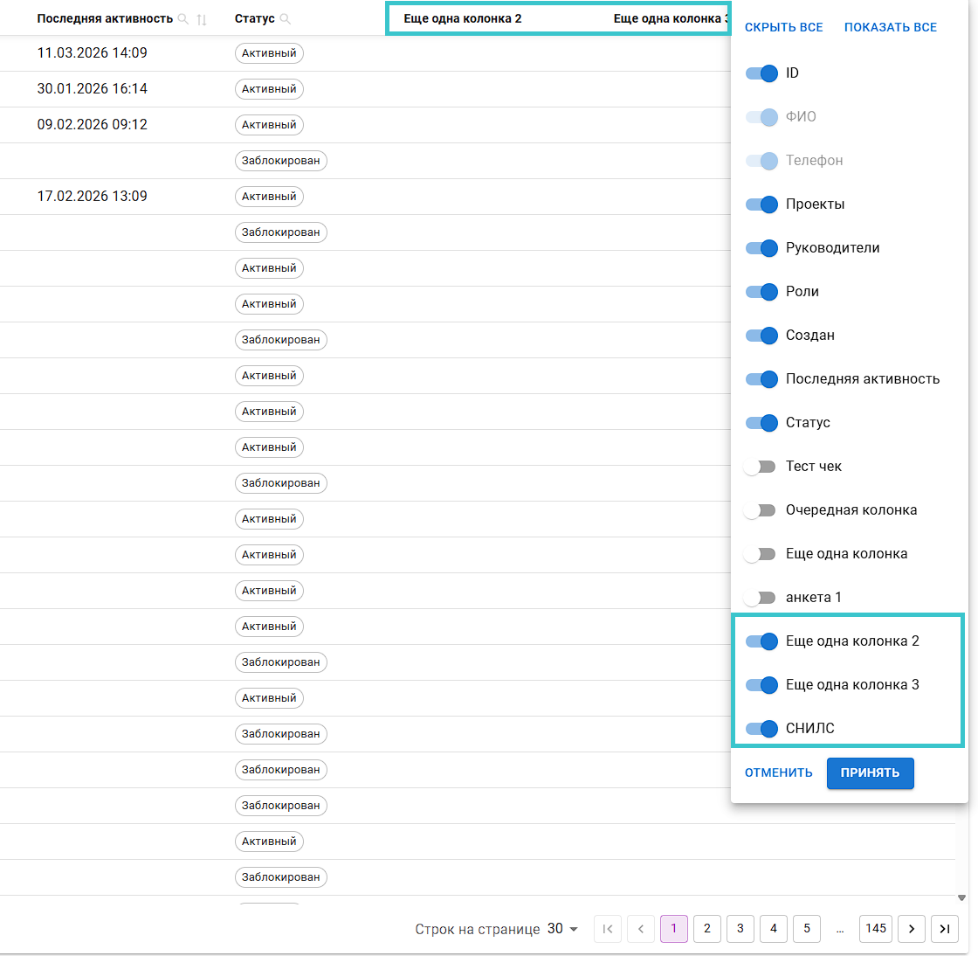Go to page 145

(876, 929)
